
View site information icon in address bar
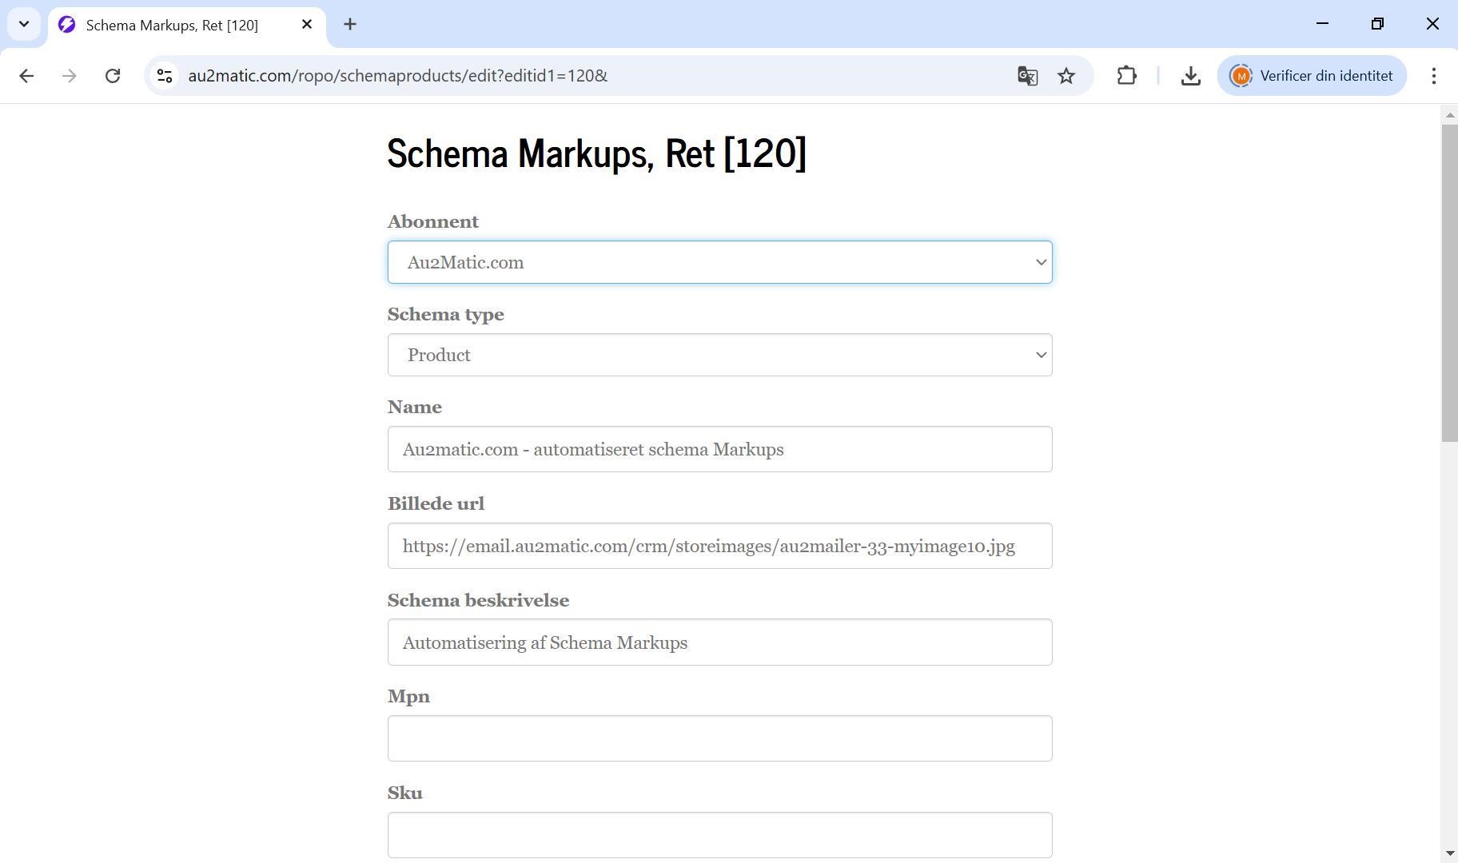point(165,76)
